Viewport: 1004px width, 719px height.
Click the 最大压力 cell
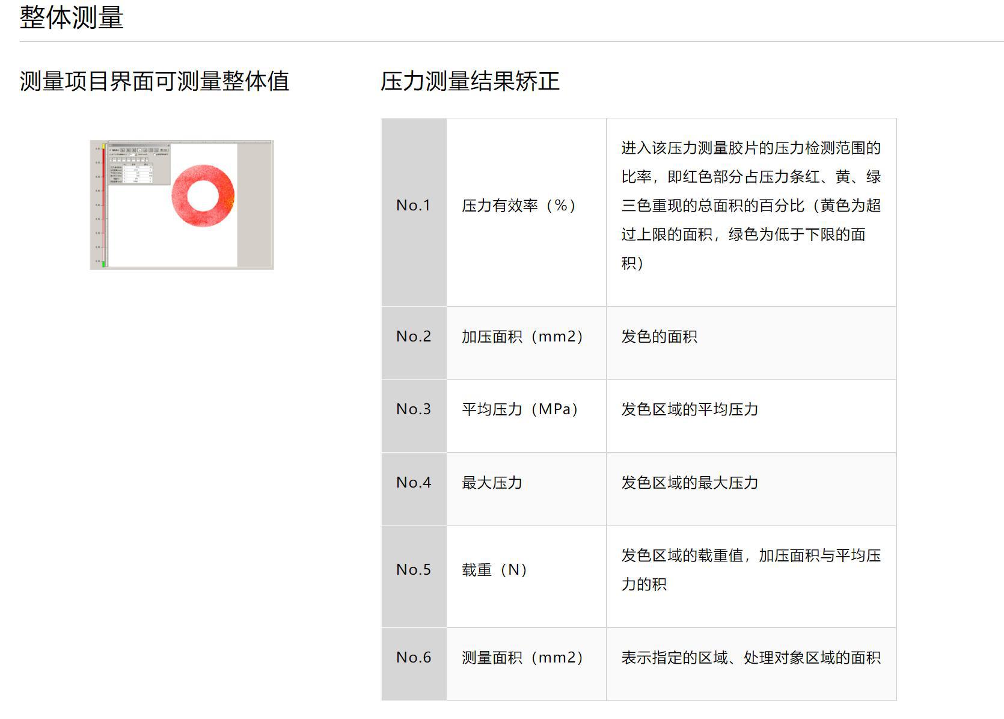(x=527, y=489)
